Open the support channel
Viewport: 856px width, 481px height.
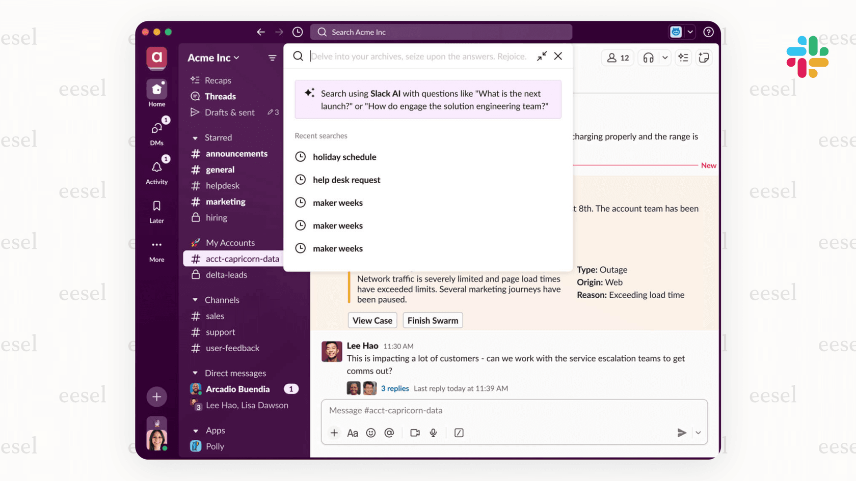213,332
